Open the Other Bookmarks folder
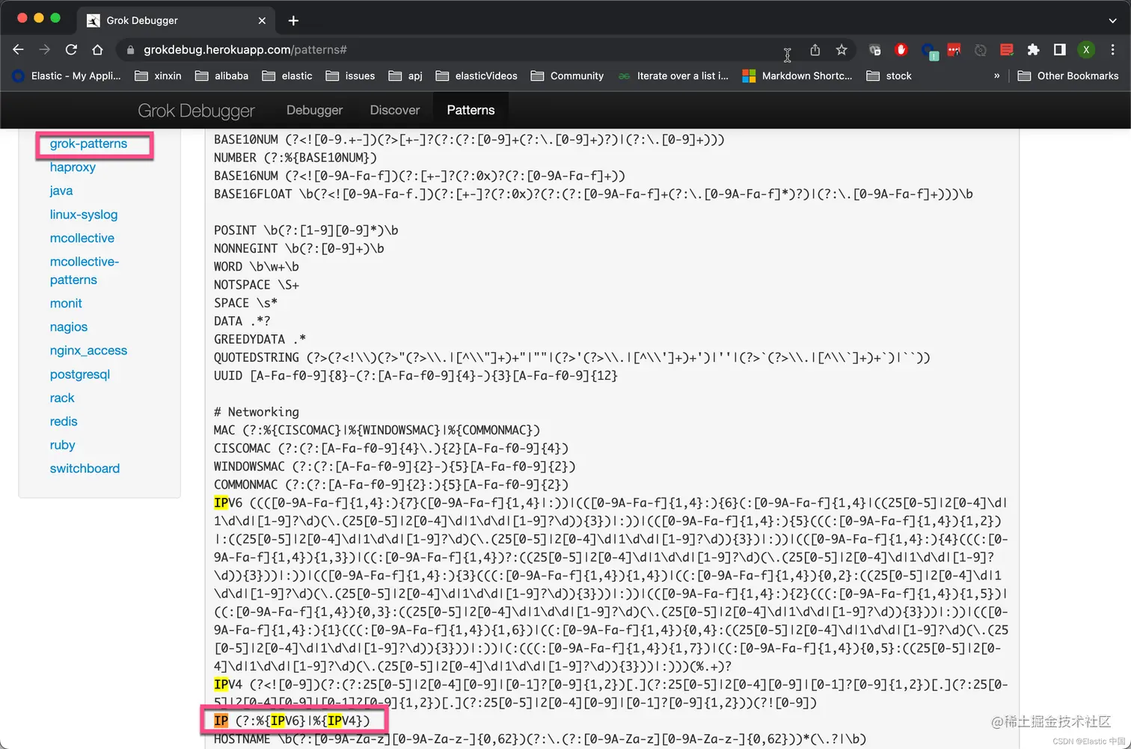 click(x=1068, y=75)
